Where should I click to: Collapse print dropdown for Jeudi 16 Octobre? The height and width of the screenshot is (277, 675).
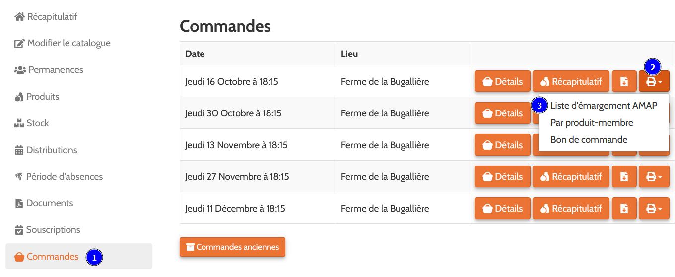click(x=654, y=81)
